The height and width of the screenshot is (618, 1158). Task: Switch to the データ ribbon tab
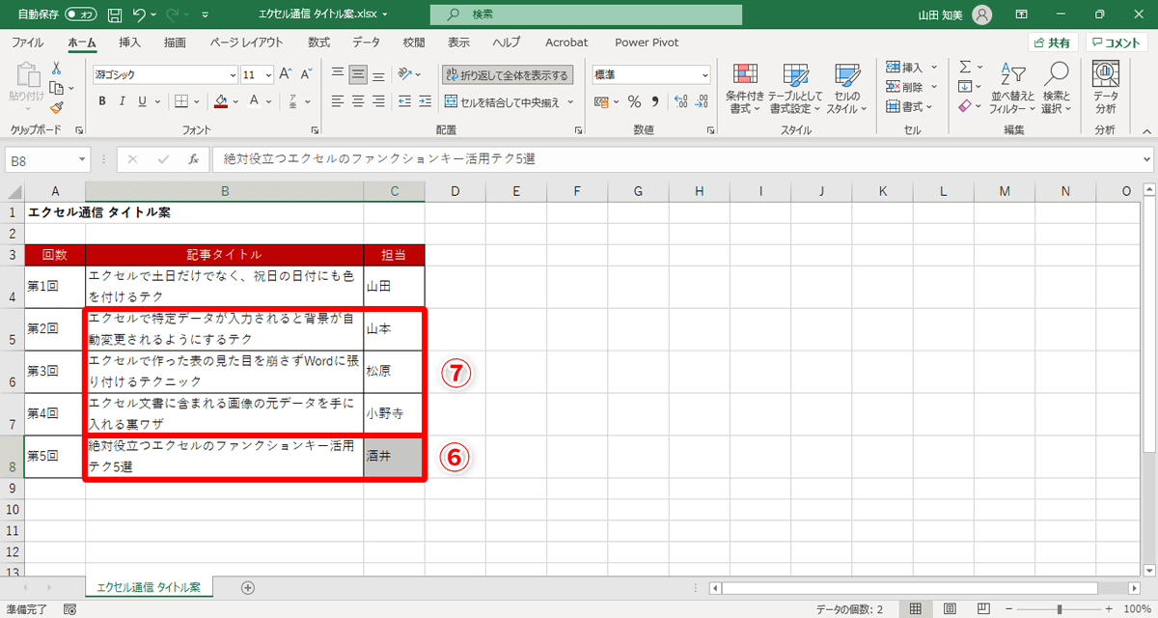(x=366, y=42)
